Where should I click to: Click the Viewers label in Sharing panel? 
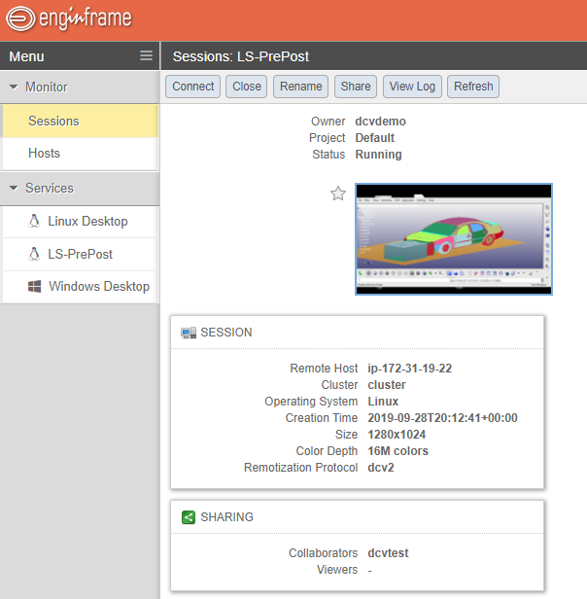coord(337,570)
